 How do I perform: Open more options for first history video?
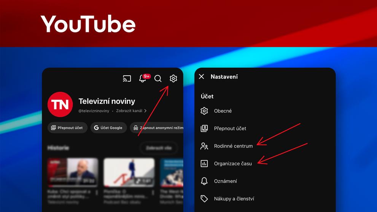pos(97,193)
